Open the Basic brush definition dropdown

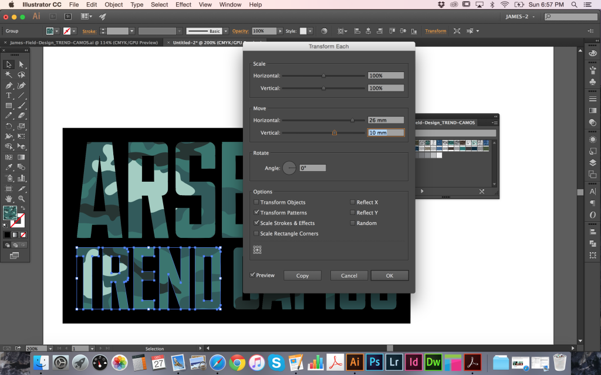(x=226, y=31)
